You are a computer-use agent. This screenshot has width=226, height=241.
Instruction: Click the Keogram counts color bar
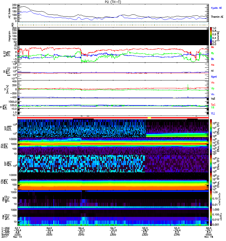point(211,36)
